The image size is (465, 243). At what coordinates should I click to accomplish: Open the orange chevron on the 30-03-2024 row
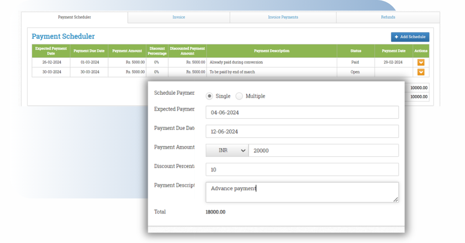421,72
